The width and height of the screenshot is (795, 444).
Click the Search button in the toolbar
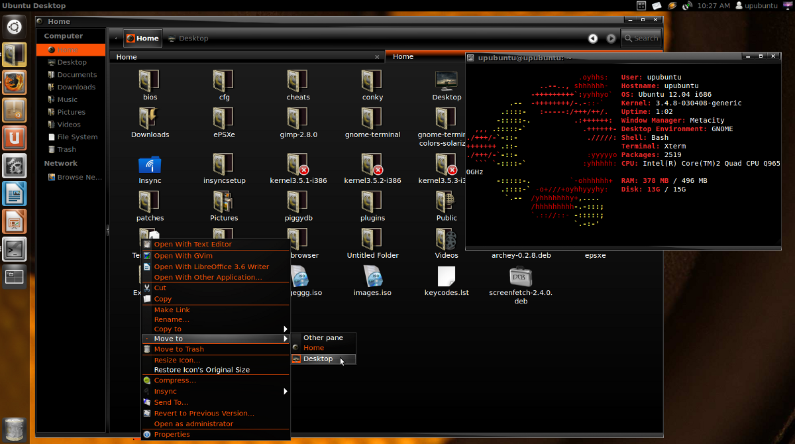tap(640, 38)
